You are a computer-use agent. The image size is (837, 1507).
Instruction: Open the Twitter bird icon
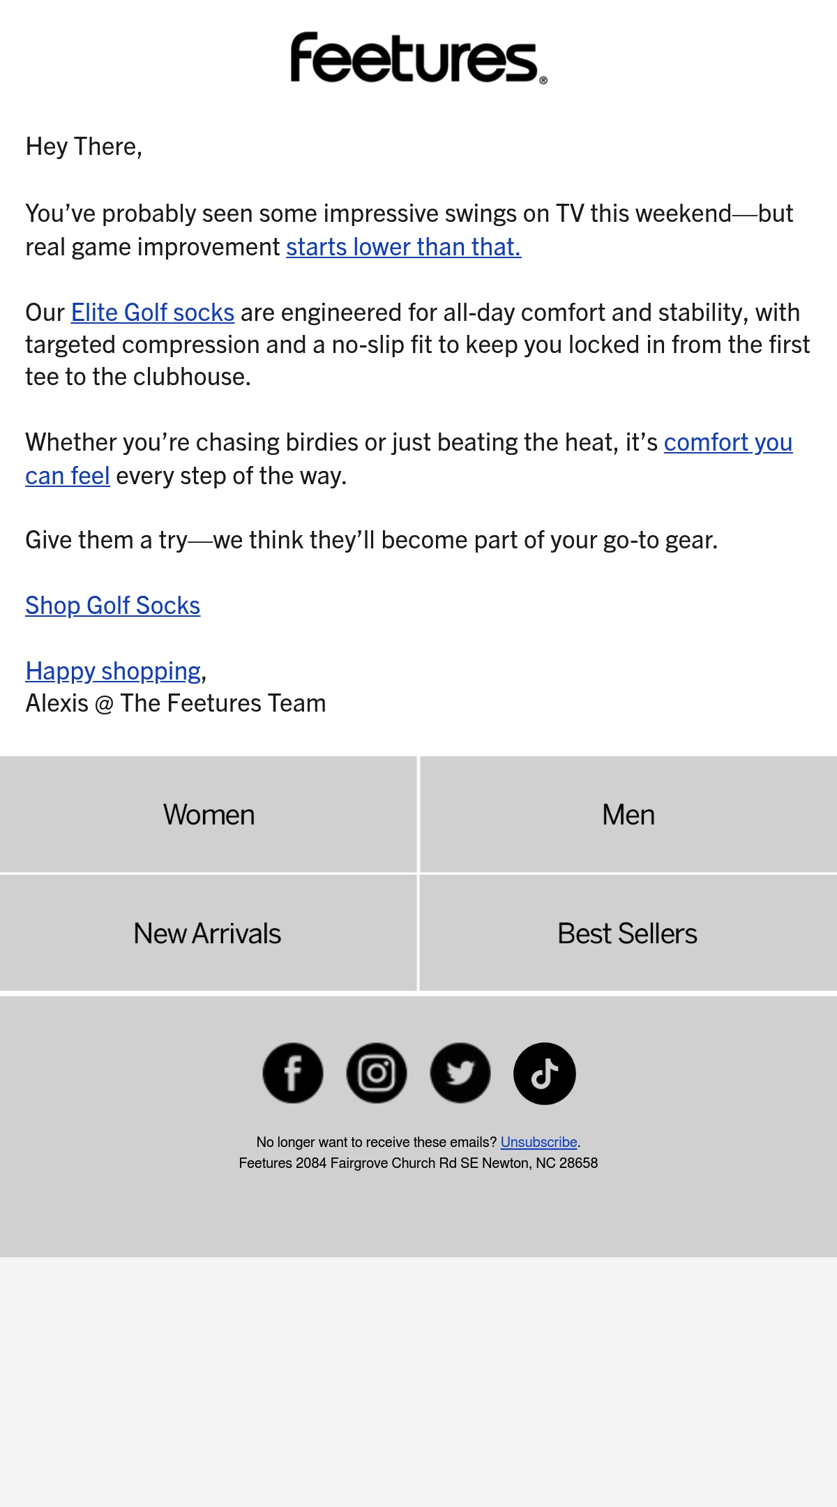coord(460,1073)
